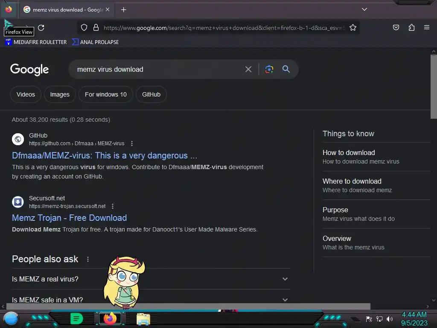Open Overview topic in Things to know
This screenshot has height=328, width=437.
(x=376, y=243)
